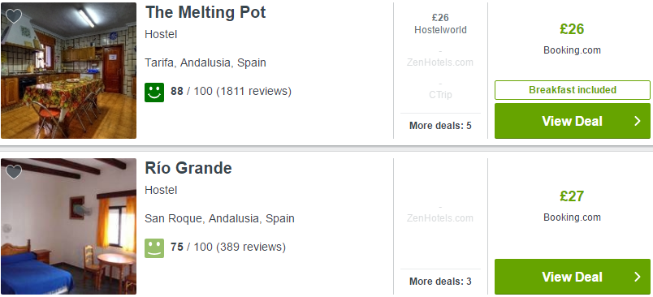The height and width of the screenshot is (297, 653).
Task: Favorite Río Grande with heart icon
Action: pyautogui.click(x=14, y=172)
